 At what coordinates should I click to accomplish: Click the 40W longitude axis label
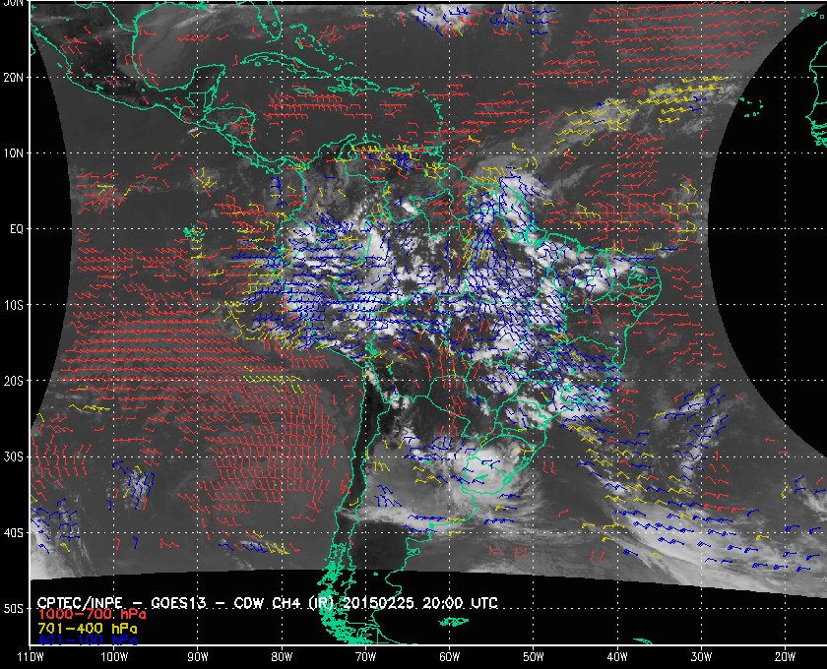(616, 655)
